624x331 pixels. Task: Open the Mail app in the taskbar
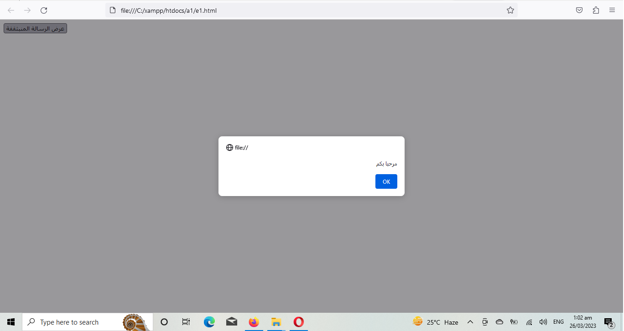coord(232,322)
